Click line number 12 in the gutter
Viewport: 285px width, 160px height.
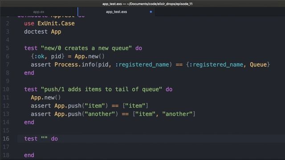pos(6,106)
